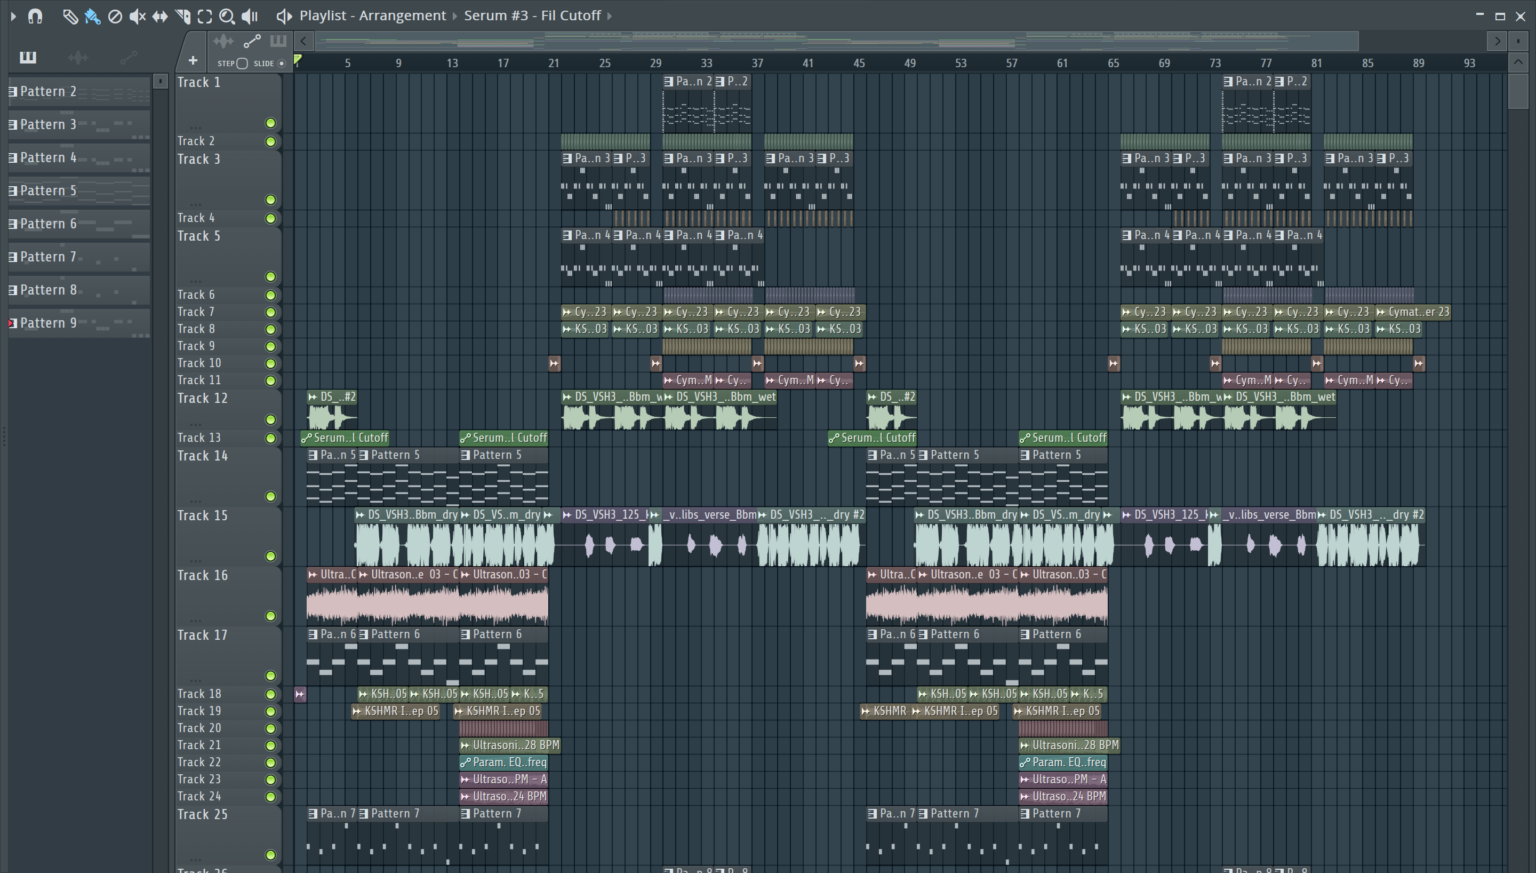The height and width of the screenshot is (873, 1536).
Task: Choose the Select tool
Action: 205,16
